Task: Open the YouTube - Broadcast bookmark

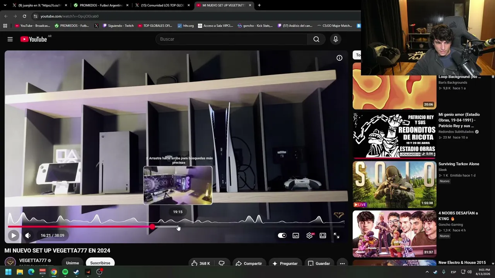Action: click(32, 26)
